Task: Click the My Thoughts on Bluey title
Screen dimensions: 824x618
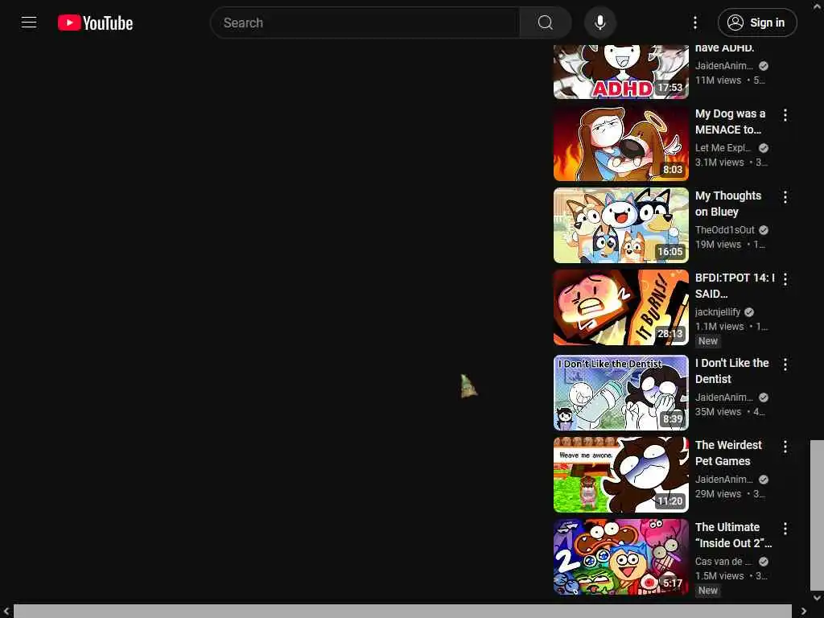Action: [727, 204]
